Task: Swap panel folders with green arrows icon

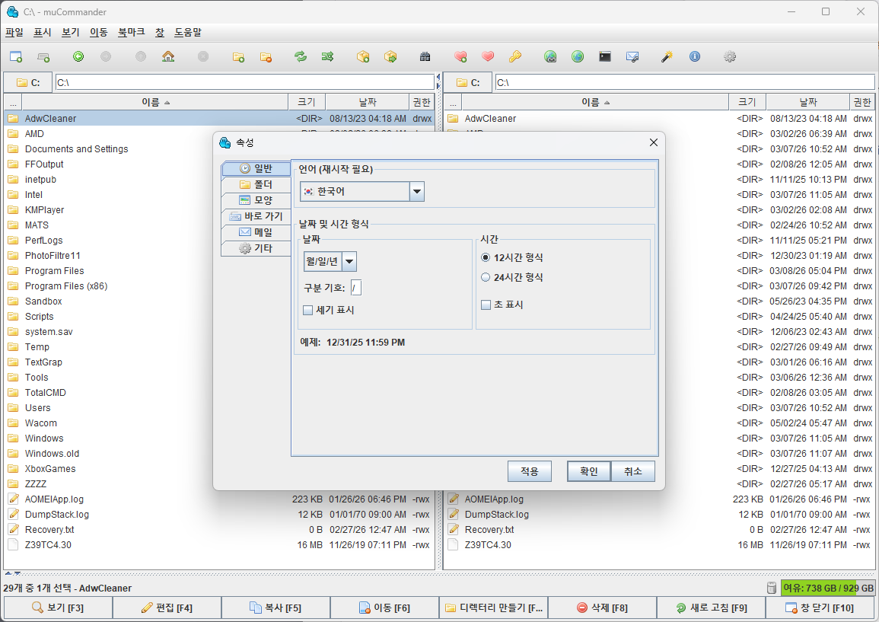Action: (x=301, y=56)
